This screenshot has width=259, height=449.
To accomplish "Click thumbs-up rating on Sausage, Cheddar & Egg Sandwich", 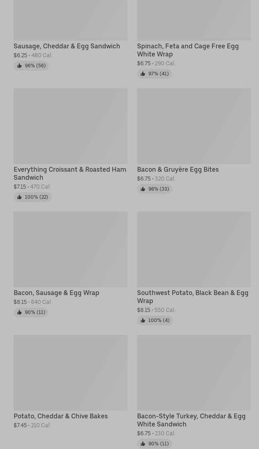I will 31,66.
